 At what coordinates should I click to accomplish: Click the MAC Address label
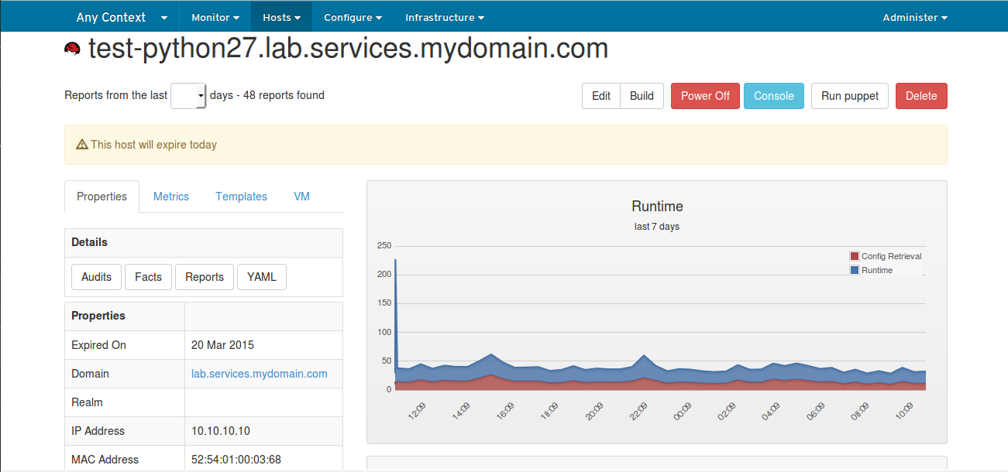[105, 460]
